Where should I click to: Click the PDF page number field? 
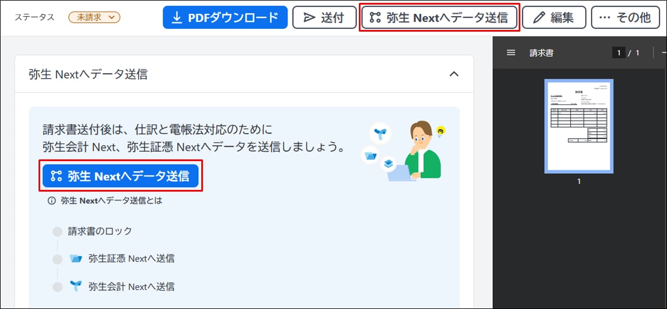click(619, 53)
